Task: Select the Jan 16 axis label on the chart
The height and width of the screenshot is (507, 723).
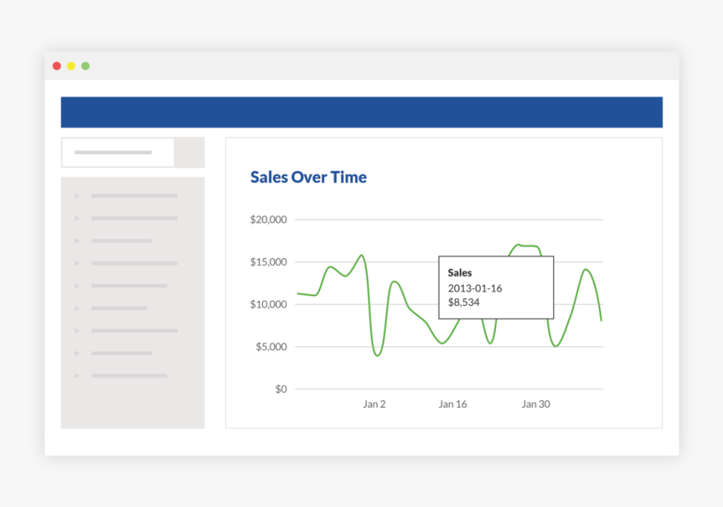Action: pyautogui.click(x=453, y=404)
